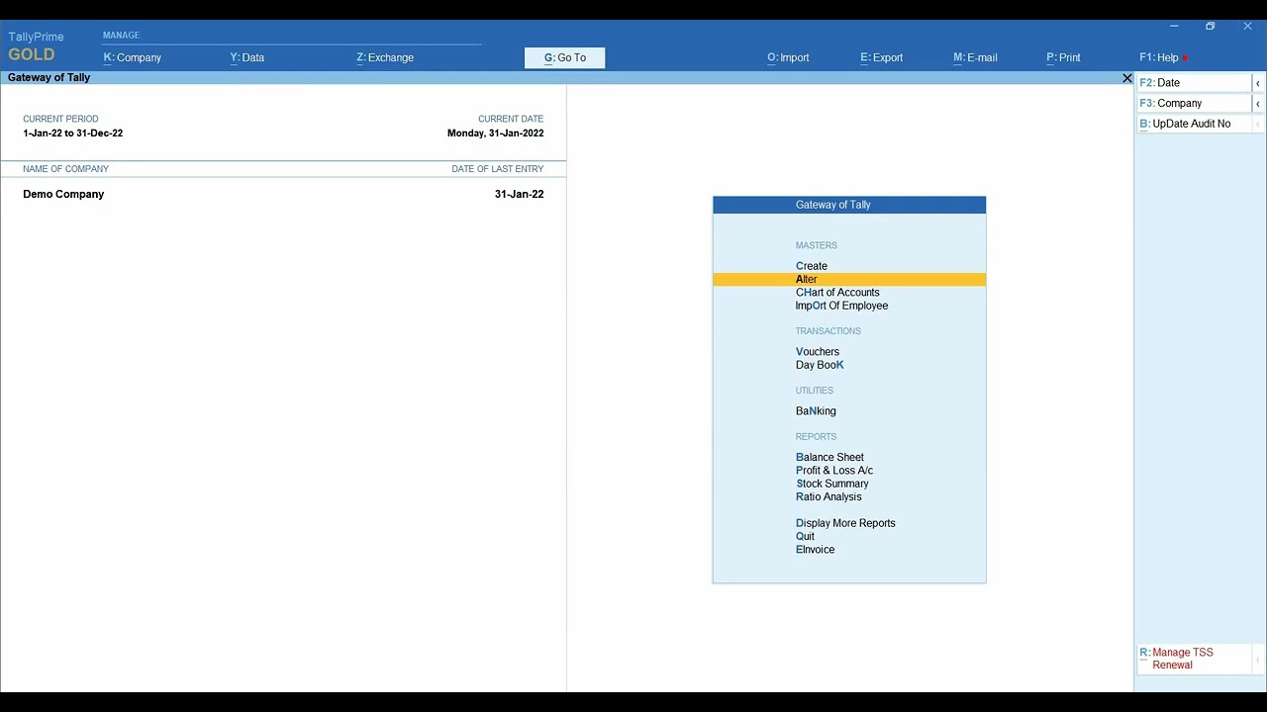Minimize the TallyPrime window
This screenshot has height=712, width=1267.
(x=1174, y=27)
